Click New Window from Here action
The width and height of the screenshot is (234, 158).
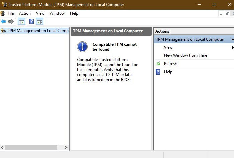(x=186, y=55)
